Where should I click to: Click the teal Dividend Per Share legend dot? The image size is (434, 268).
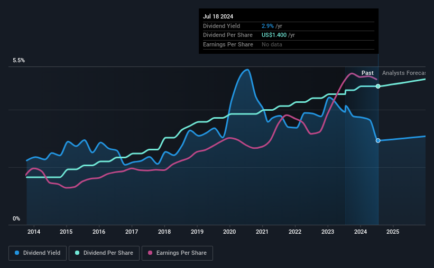pos(77,253)
